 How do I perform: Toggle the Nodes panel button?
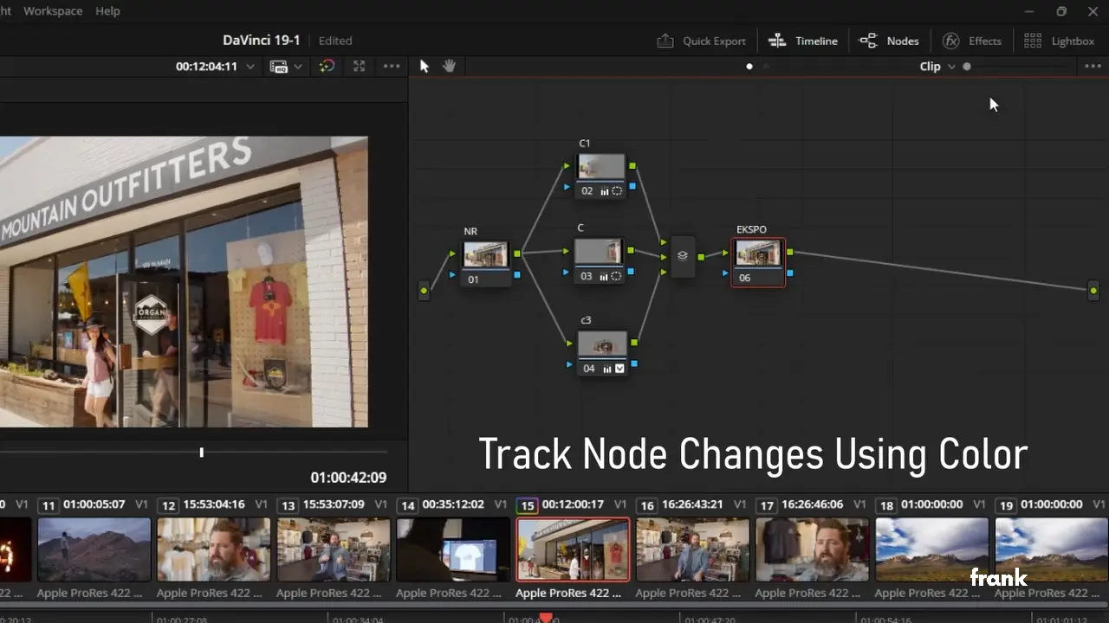889,41
